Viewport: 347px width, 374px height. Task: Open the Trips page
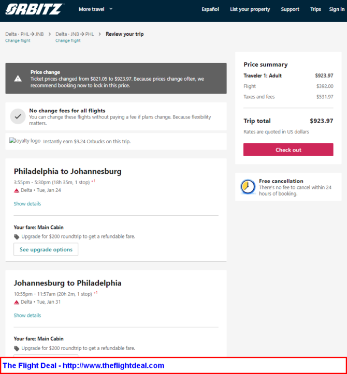tap(315, 9)
